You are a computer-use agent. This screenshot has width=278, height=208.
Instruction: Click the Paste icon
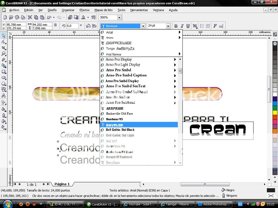click(42, 17)
